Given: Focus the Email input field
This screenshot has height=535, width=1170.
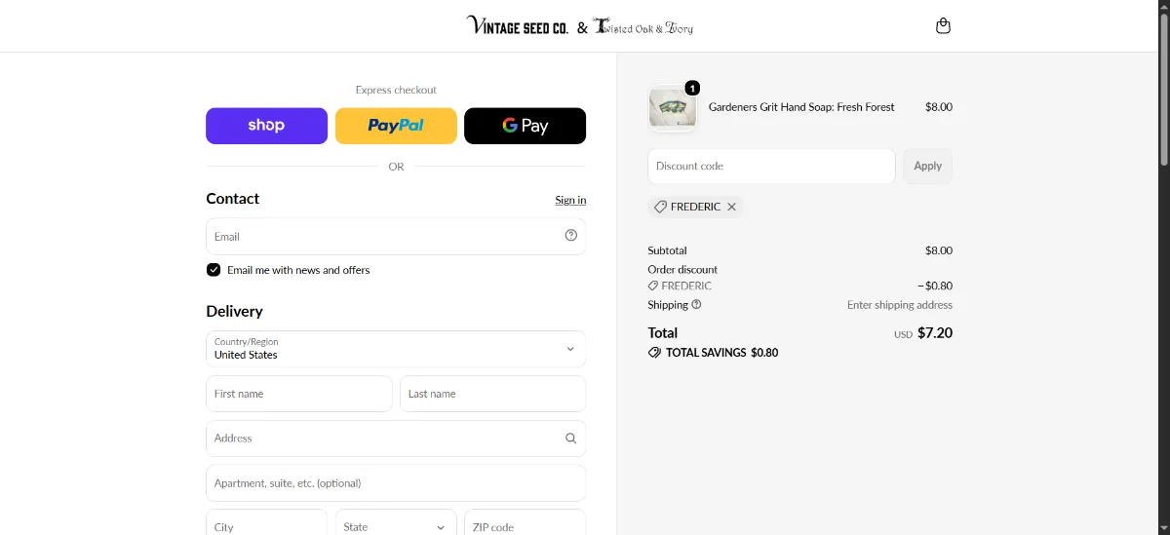Looking at the screenshot, I should point(396,236).
